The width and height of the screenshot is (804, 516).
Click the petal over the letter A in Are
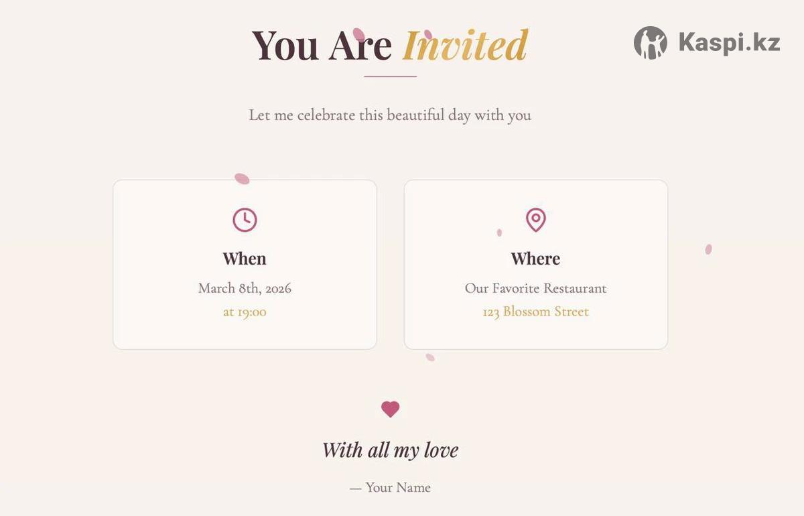(358, 35)
